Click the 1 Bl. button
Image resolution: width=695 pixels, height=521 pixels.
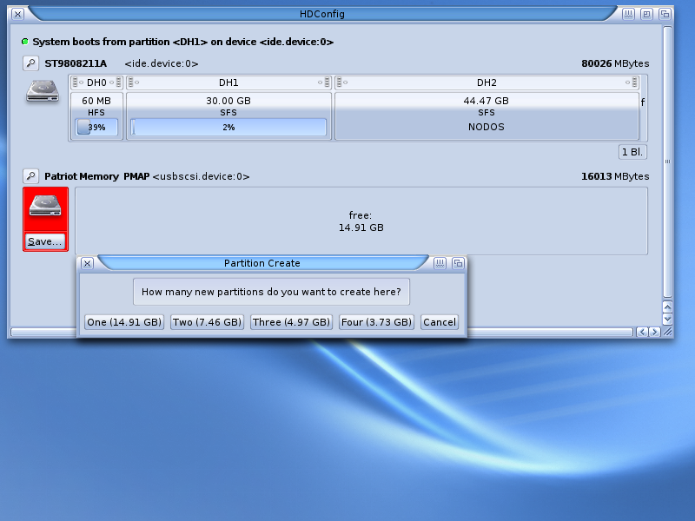point(632,152)
